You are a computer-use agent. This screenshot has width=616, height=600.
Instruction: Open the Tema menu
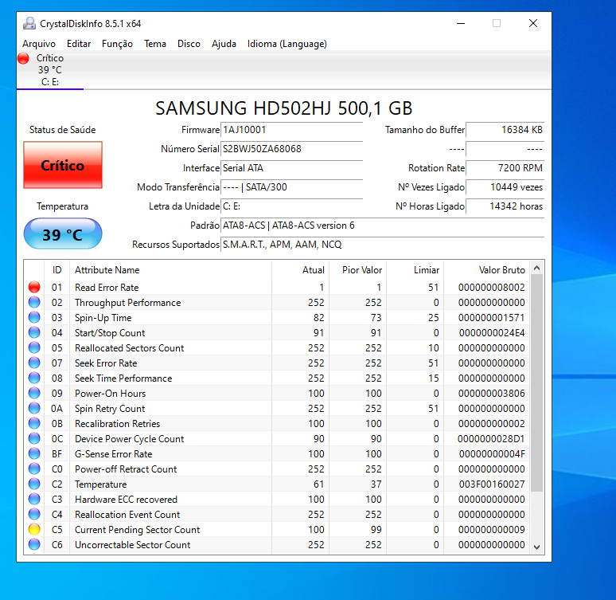(154, 44)
